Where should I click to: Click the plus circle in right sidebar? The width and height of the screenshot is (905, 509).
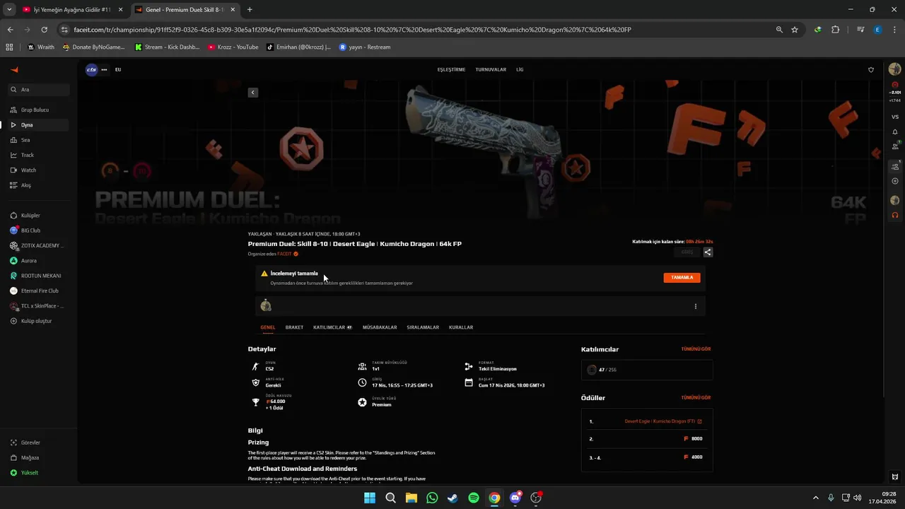coord(895,182)
